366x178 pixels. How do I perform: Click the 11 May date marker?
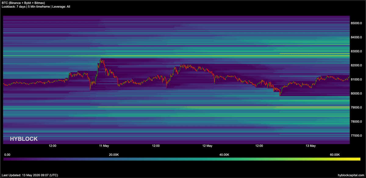pos(104,146)
